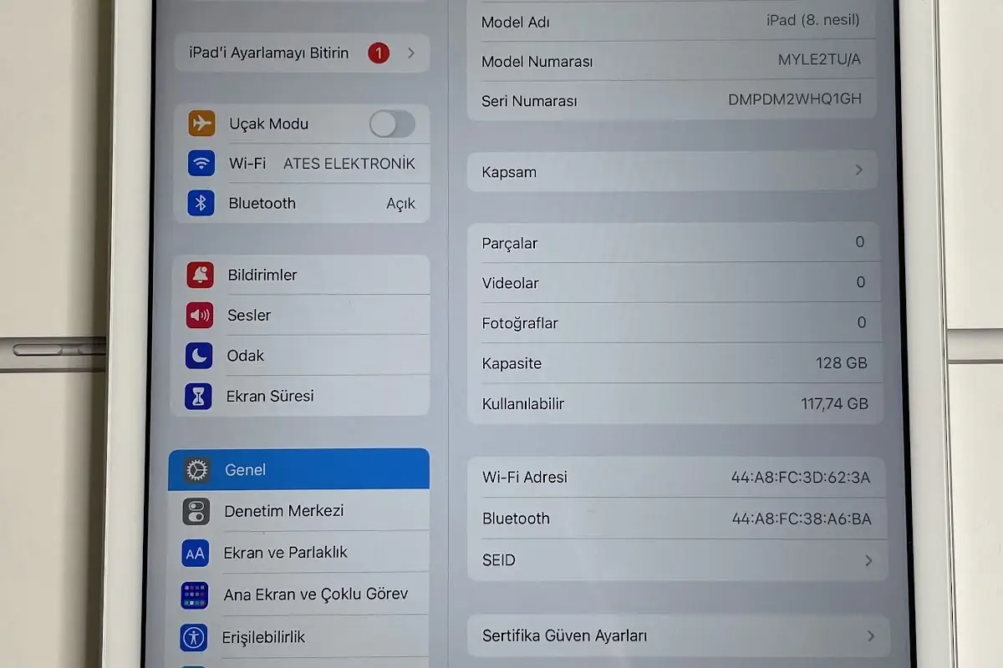Toggle the Uçak Modu switch
The image size is (1003, 668).
[x=392, y=124]
